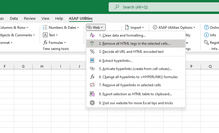Click the key Register icon

[x=206, y=42]
